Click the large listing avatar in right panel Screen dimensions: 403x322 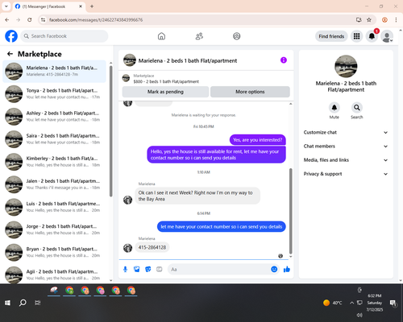coord(346,66)
